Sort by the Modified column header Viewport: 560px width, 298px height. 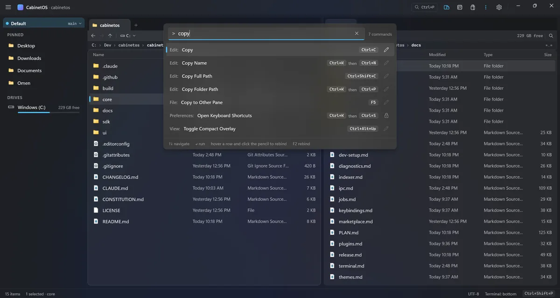pyautogui.click(x=437, y=55)
